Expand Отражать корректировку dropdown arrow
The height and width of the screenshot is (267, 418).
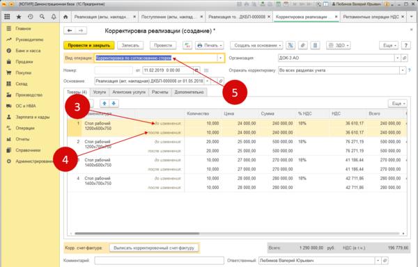(403, 70)
